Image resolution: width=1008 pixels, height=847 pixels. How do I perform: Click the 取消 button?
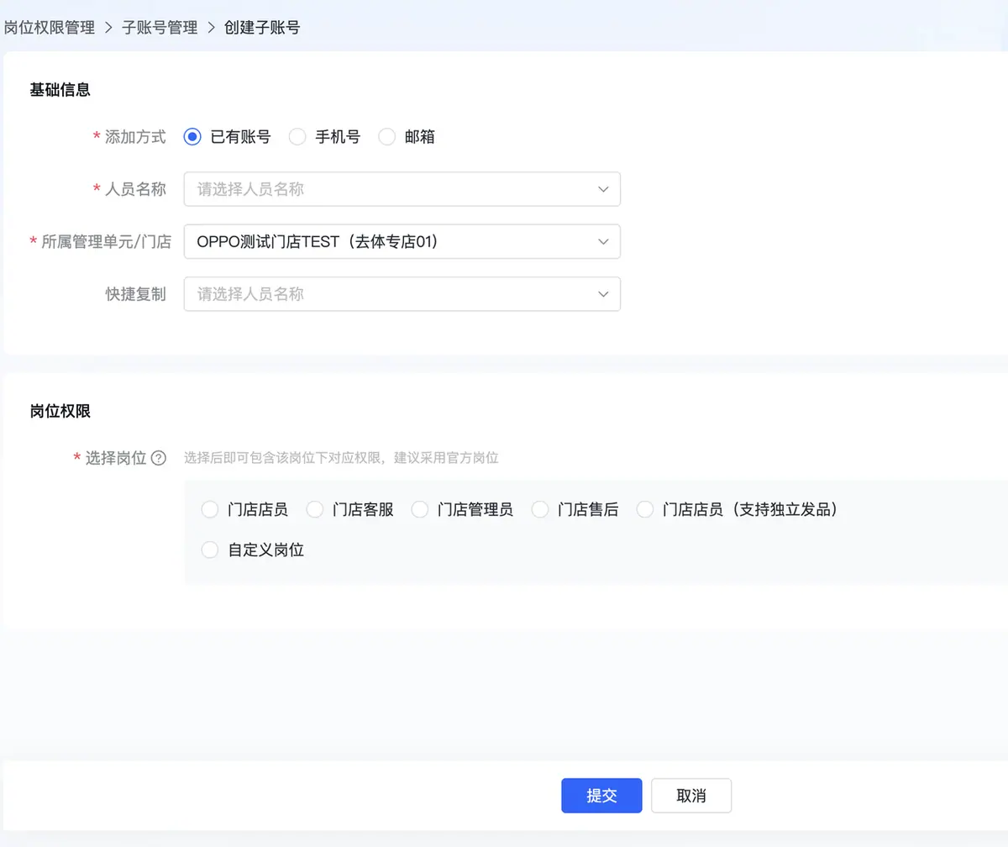tap(691, 796)
